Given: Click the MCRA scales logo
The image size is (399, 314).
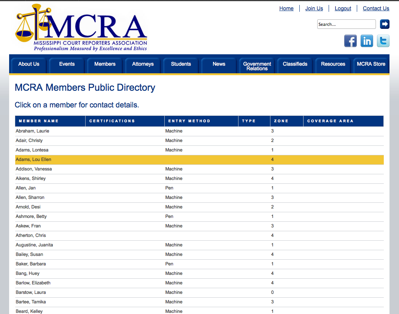Looking at the screenshot, I should (x=81, y=28).
